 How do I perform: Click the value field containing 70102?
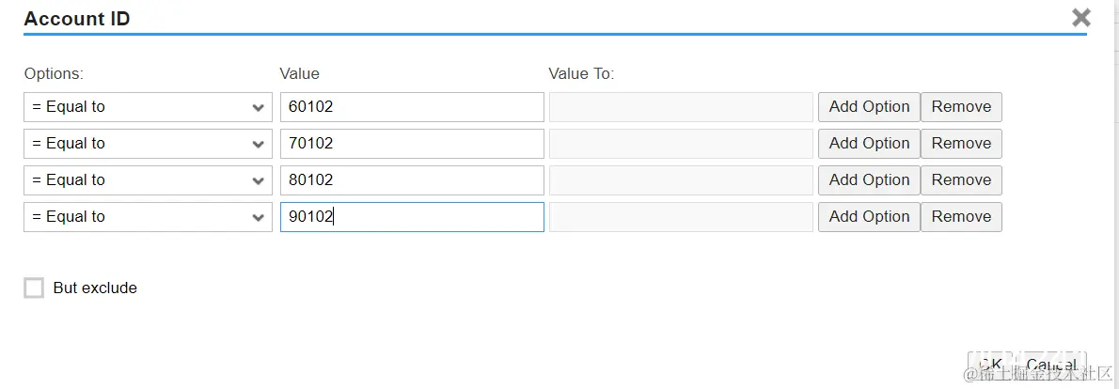(412, 144)
